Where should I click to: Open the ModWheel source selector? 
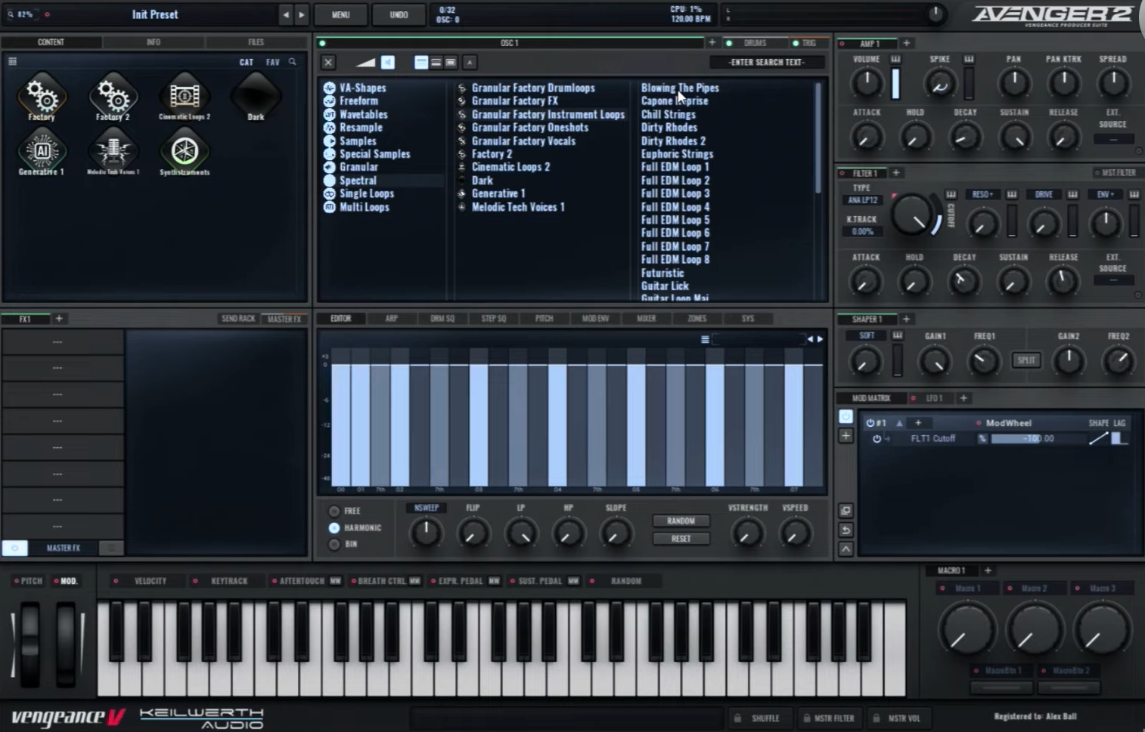click(x=1009, y=423)
